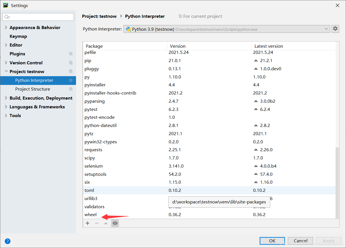Focus the settings search field
Image resolution: width=346 pixels, height=248 pixels.
[38, 17]
